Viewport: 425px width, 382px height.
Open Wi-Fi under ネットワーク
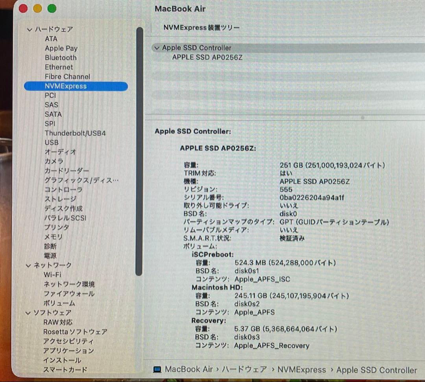coord(52,275)
